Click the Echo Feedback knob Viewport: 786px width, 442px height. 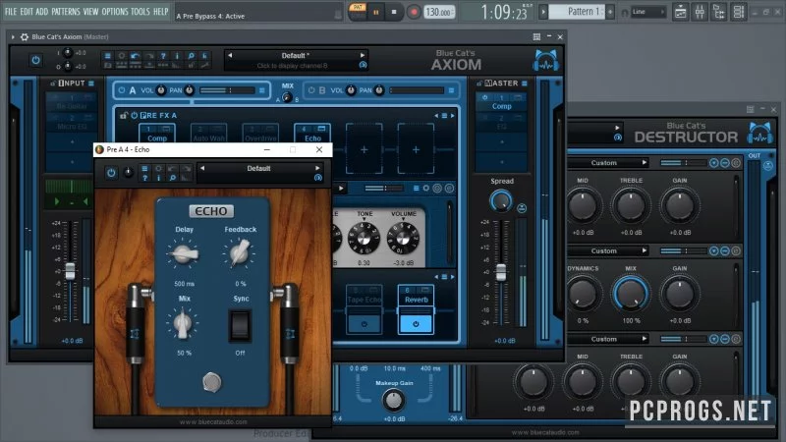(240, 253)
